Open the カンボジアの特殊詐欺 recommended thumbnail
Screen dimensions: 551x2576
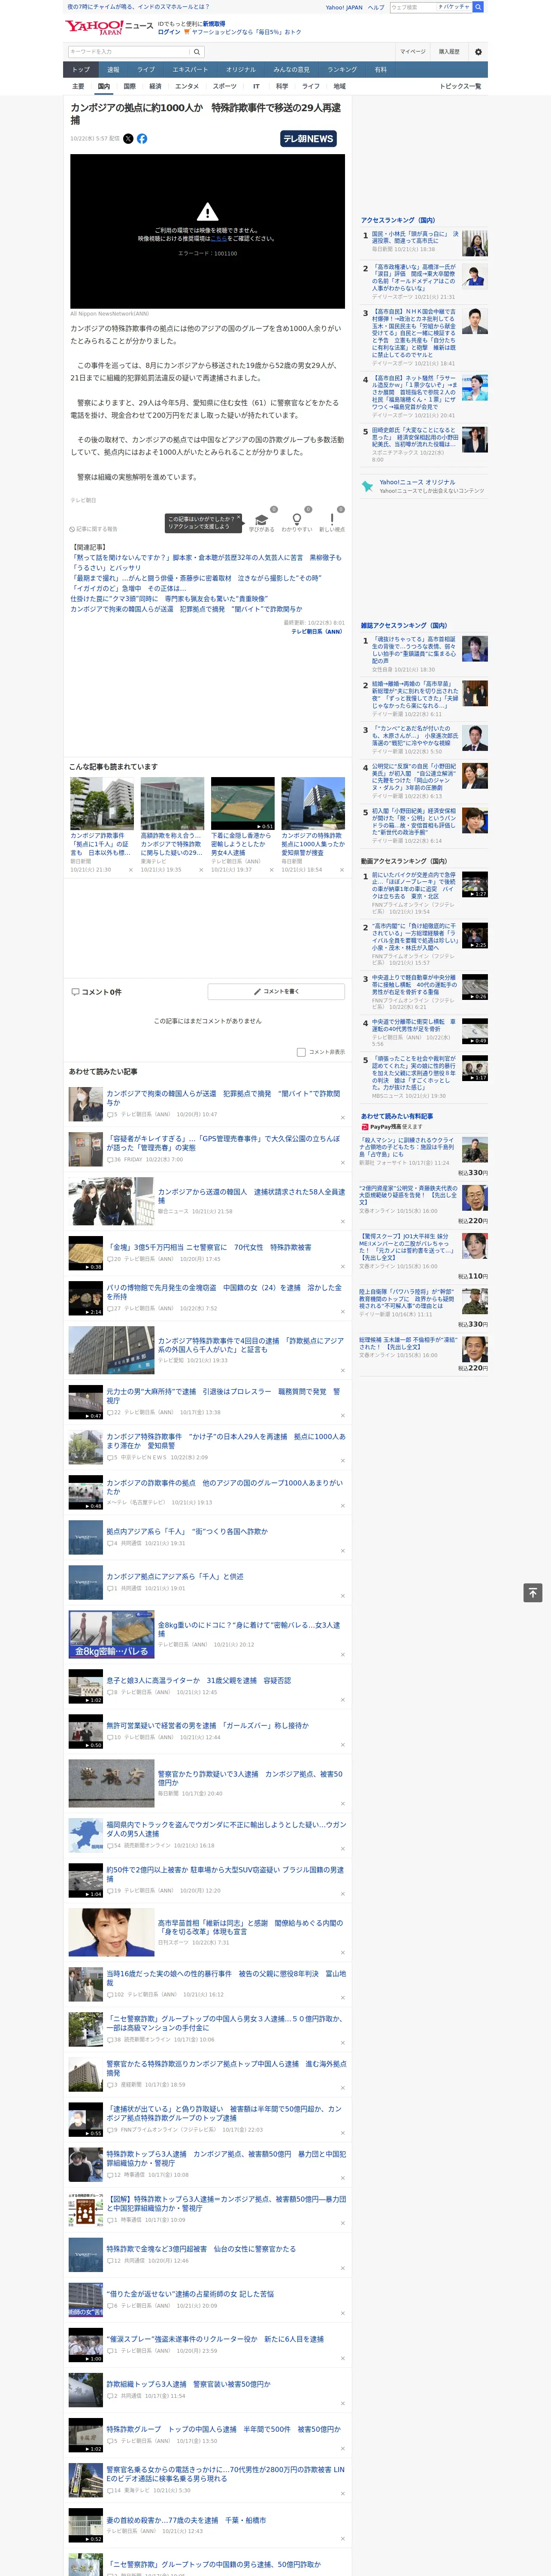[313, 804]
